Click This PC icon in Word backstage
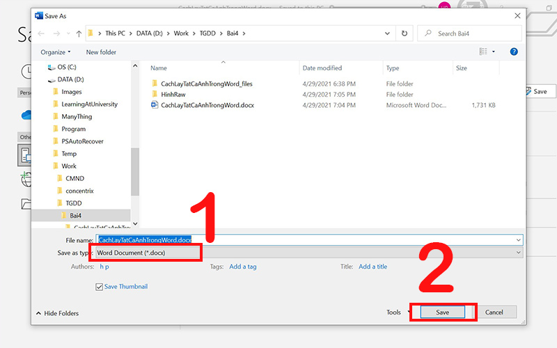 tap(25, 155)
